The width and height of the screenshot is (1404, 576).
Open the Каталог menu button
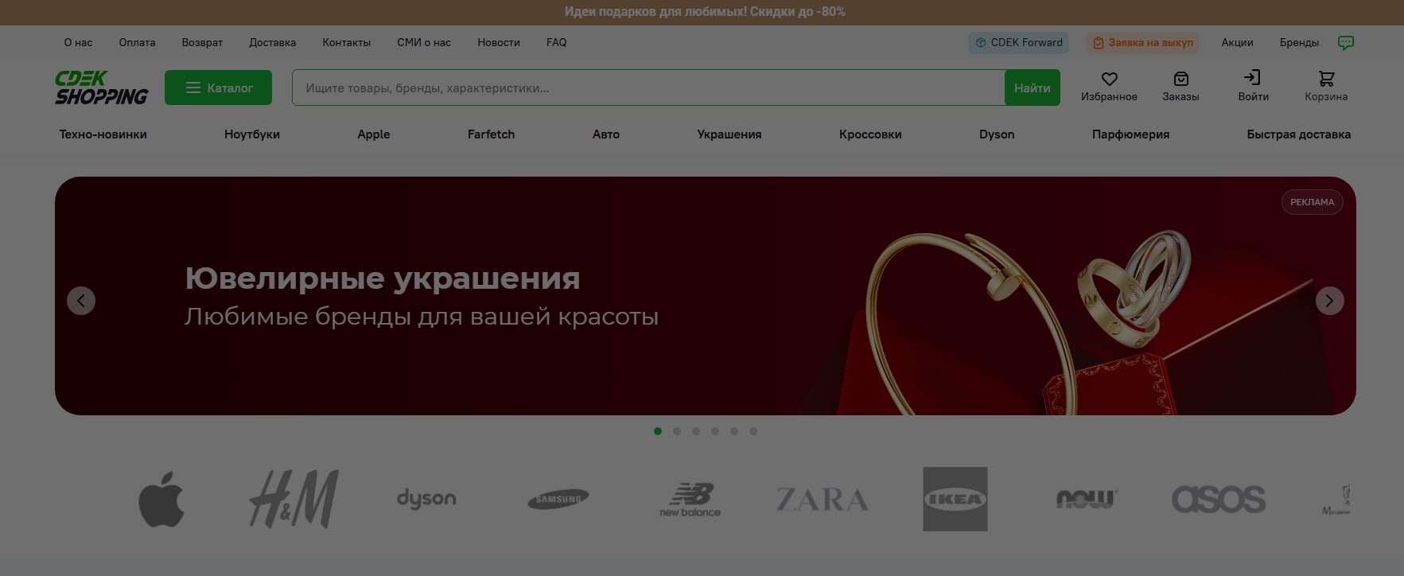218,88
